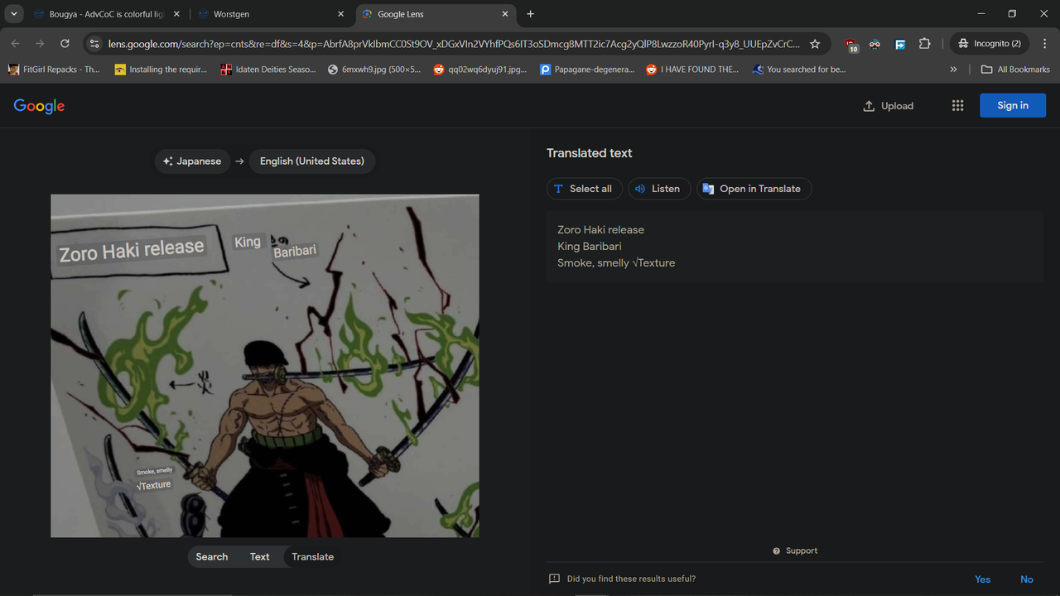Open a new browser tab
This screenshot has width=1060, height=596.
(x=530, y=14)
